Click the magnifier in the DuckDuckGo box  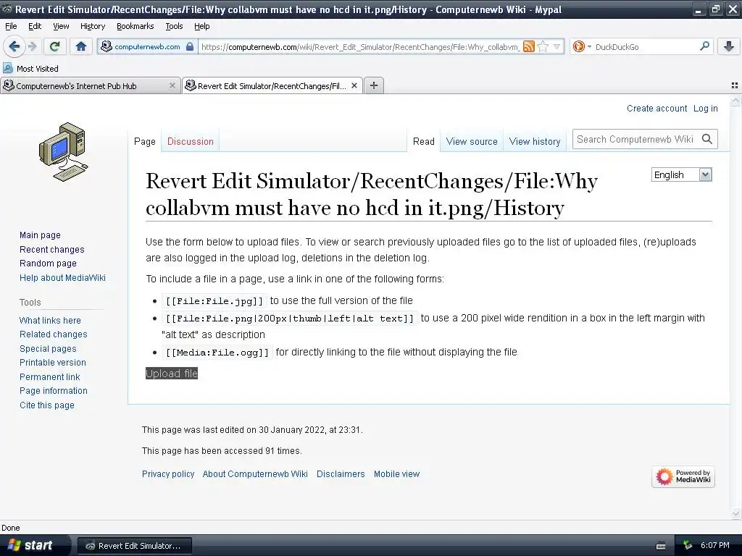click(704, 46)
